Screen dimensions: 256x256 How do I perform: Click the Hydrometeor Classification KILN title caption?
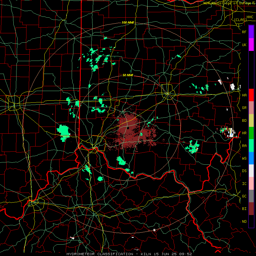point(129,254)
